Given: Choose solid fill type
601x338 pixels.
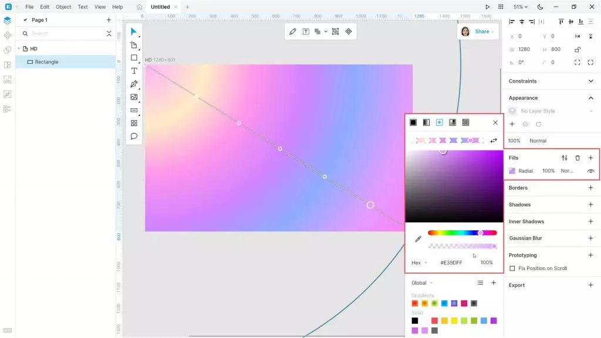Looking at the screenshot, I should (413, 122).
